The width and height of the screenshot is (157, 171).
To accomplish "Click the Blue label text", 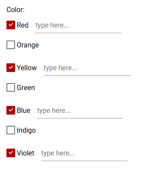I will pos(24,110).
